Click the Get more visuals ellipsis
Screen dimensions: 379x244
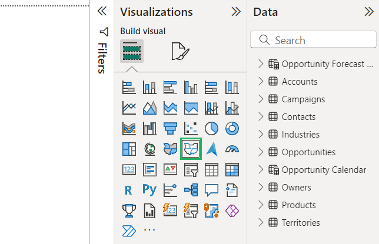point(149,229)
